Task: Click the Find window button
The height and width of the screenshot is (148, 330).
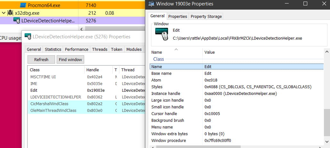Action: [70, 59]
